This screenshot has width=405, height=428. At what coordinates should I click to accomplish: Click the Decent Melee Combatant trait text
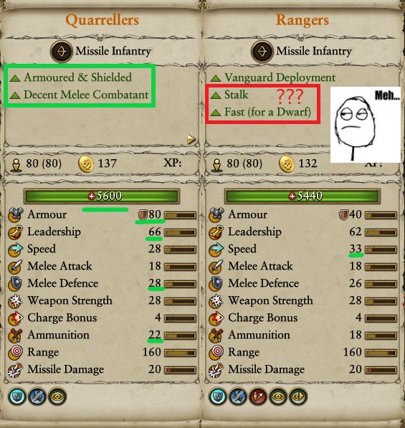coord(86,95)
